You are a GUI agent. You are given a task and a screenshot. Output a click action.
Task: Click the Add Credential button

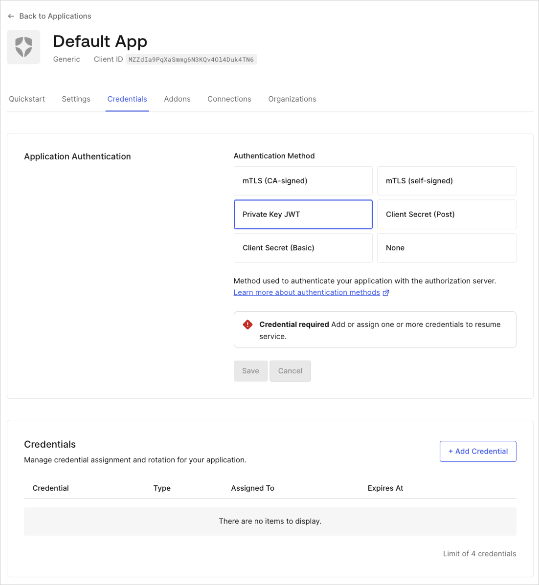point(478,451)
